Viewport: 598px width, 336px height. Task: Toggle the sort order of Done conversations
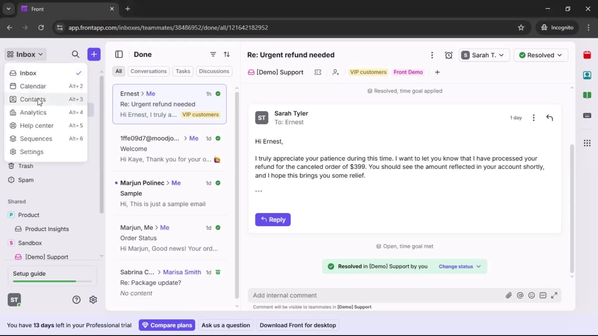click(x=227, y=54)
